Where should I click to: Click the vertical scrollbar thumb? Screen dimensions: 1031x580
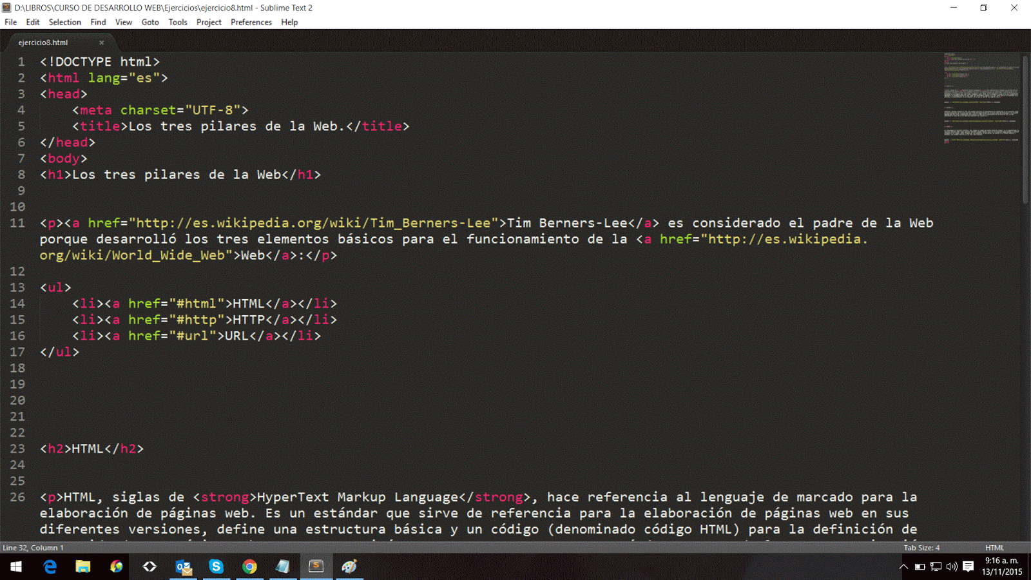point(1025,129)
